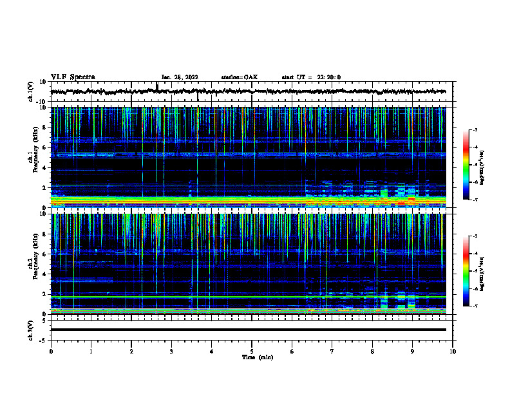
Task: Click the "VLF Spectra" title text
Action: (x=73, y=77)
